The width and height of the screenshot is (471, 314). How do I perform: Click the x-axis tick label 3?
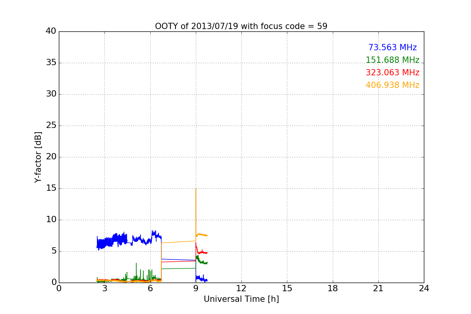[x=104, y=288]
